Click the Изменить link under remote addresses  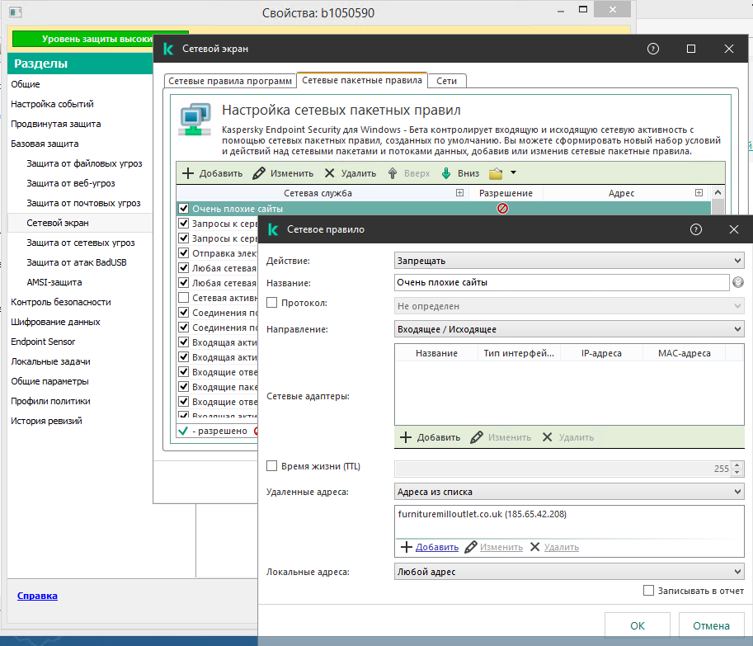501,547
